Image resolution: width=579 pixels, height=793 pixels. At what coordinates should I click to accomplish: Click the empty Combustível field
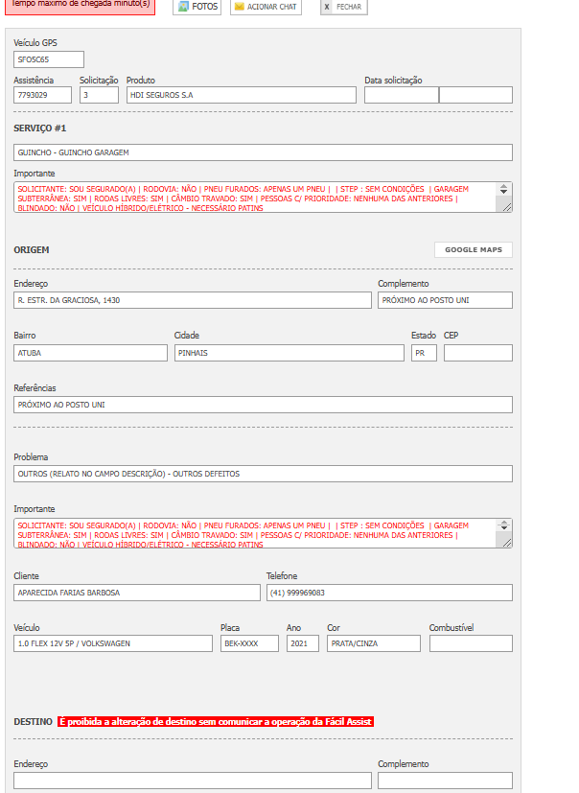click(x=470, y=643)
